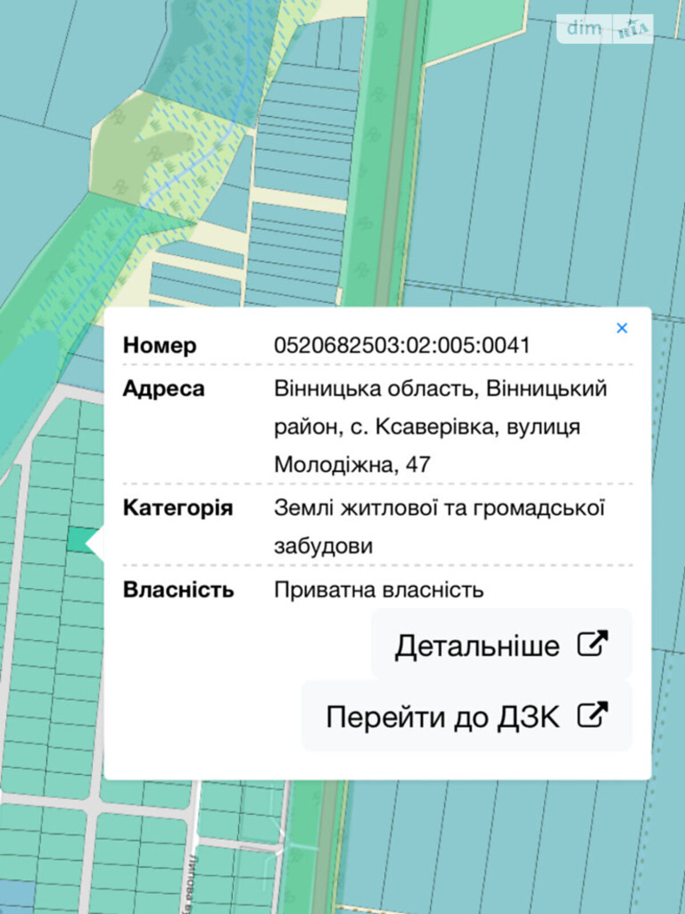The height and width of the screenshot is (914, 685).
Task: Click the Категорія field label
Action: click(178, 508)
